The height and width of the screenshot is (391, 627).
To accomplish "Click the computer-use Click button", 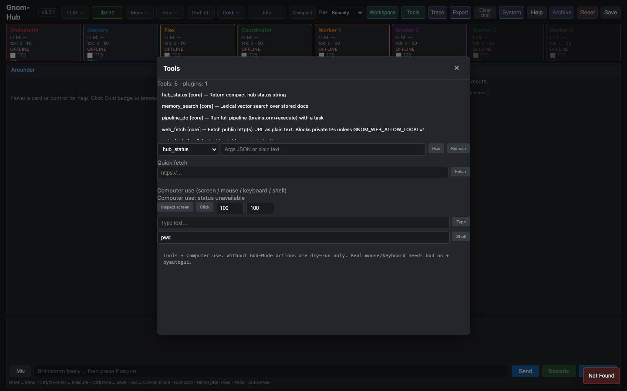I will (205, 207).
